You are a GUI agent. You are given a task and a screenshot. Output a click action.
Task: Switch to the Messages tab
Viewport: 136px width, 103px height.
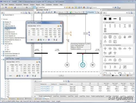coord(38,99)
